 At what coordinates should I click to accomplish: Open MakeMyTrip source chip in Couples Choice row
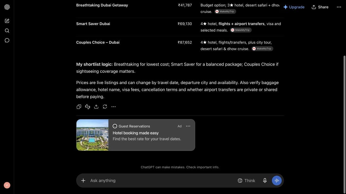262,49
